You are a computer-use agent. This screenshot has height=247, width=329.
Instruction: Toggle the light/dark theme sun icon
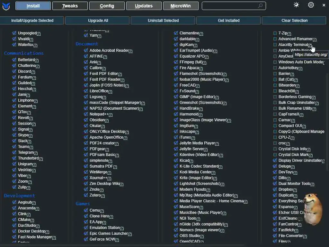(296, 5)
